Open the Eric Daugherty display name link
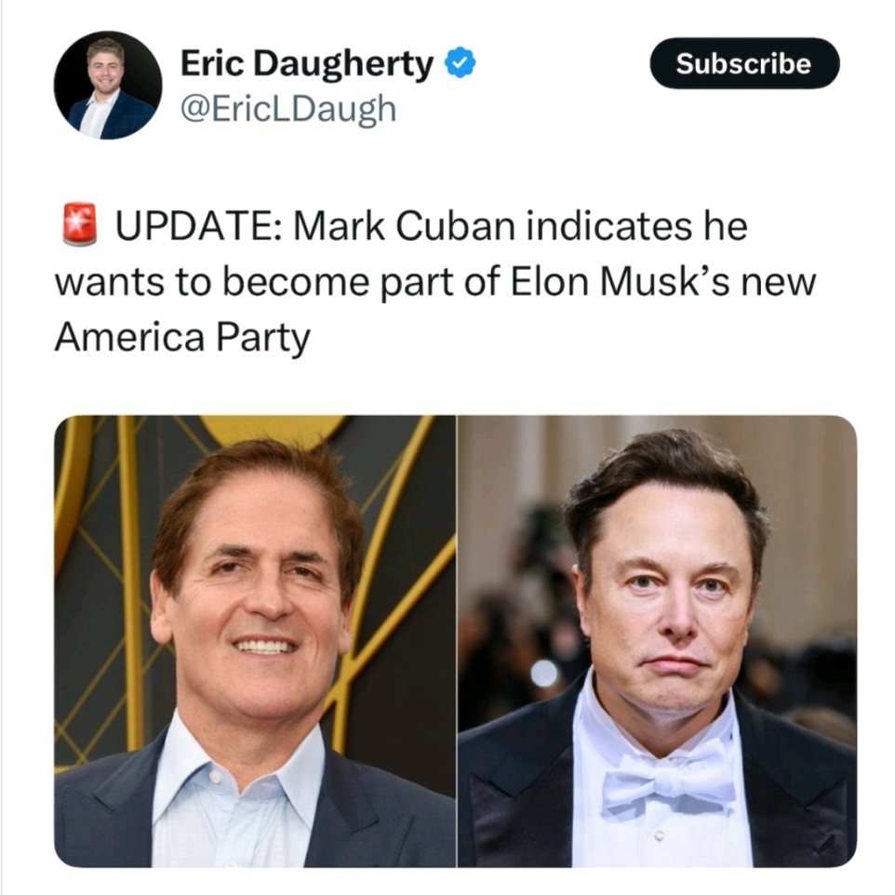The width and height of the screenshot is (895, 895). click(307, 64)
